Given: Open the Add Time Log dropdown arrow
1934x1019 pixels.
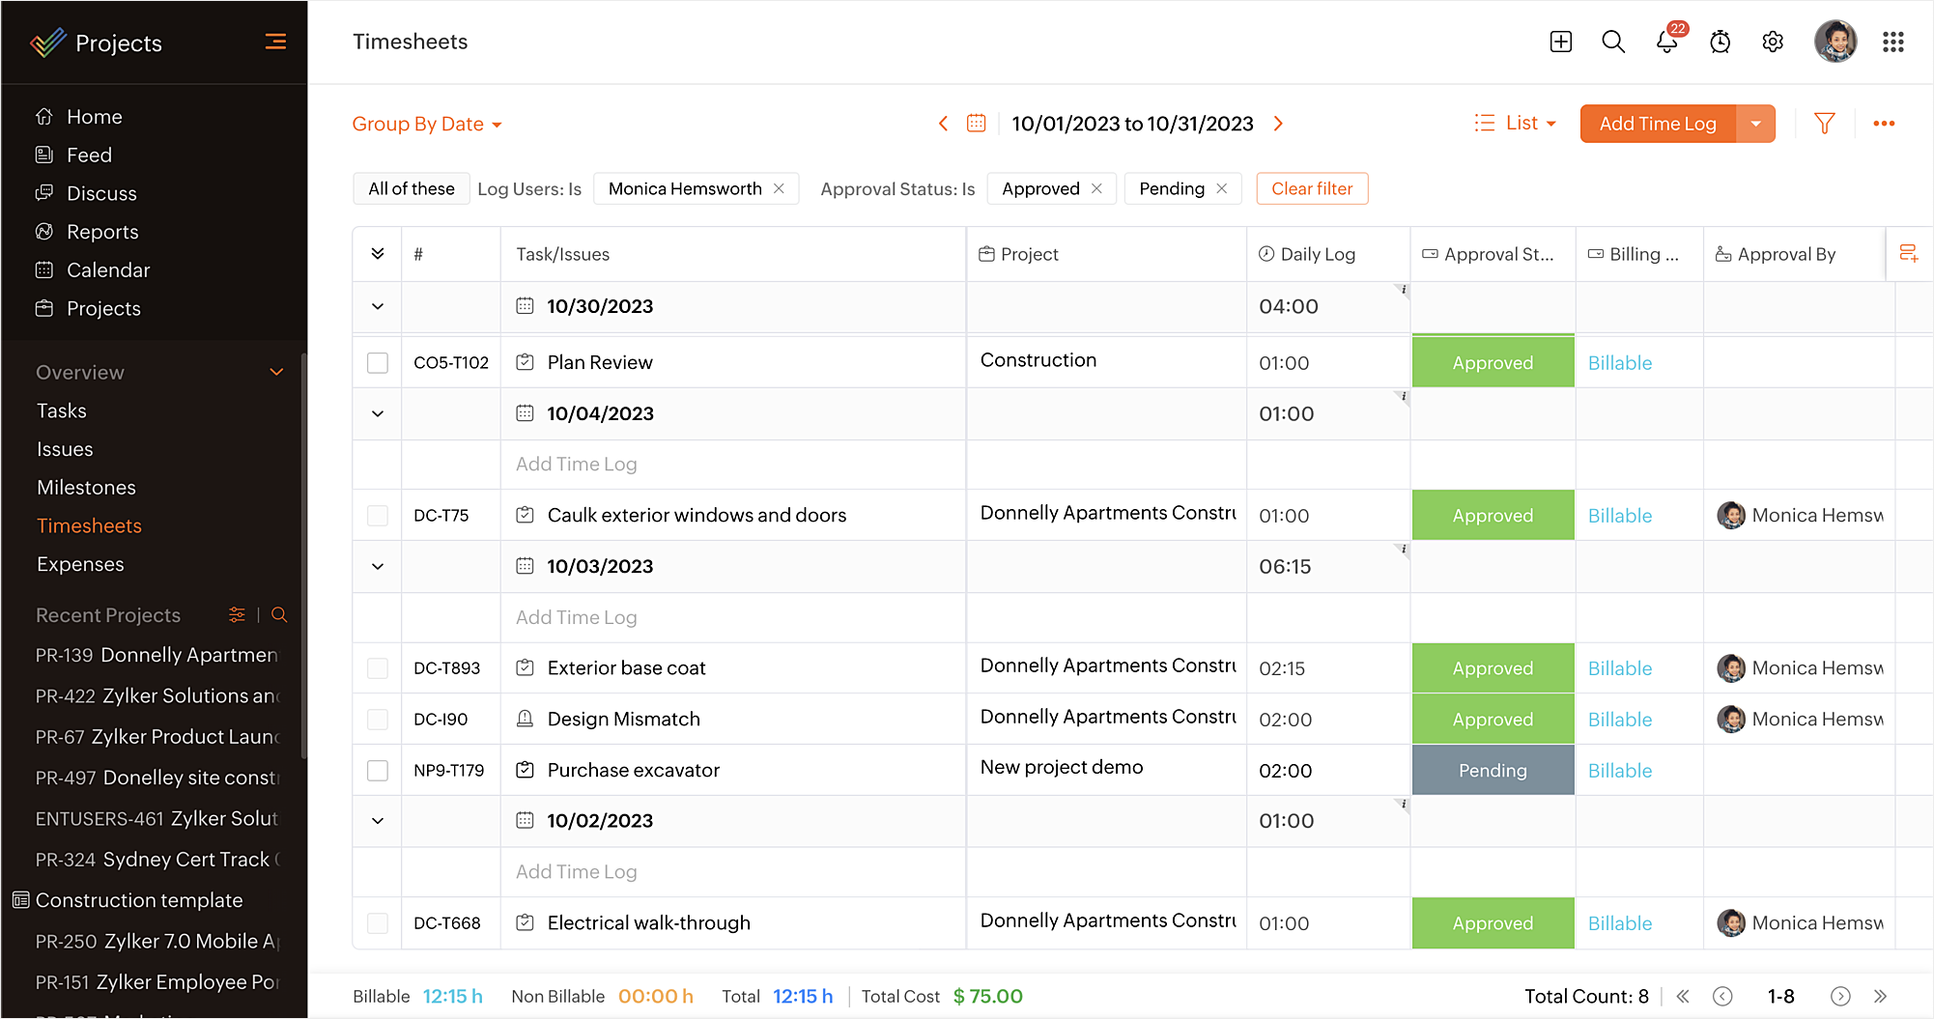Looking at the screenshot, I should tap(1755, 124).
